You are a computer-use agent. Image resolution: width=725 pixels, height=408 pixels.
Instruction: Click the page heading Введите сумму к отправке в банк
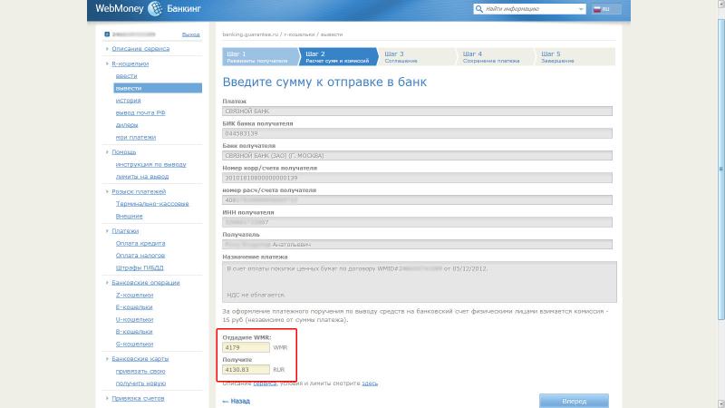(324, 82)
